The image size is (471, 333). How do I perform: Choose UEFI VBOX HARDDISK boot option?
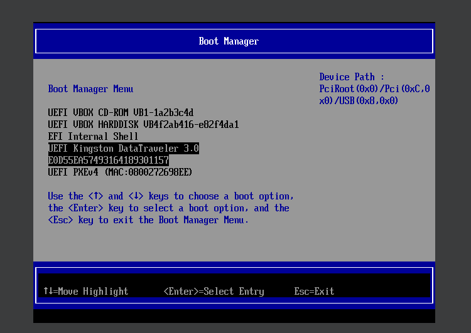(143, 125)
